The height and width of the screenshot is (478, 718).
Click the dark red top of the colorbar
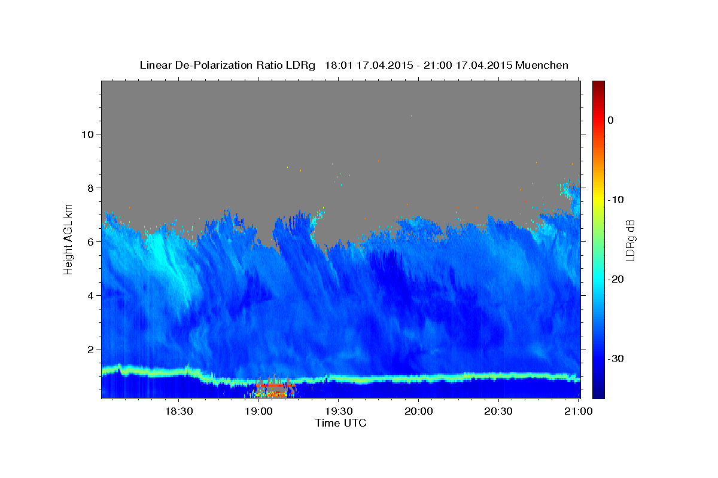click(x=598, y=87)
